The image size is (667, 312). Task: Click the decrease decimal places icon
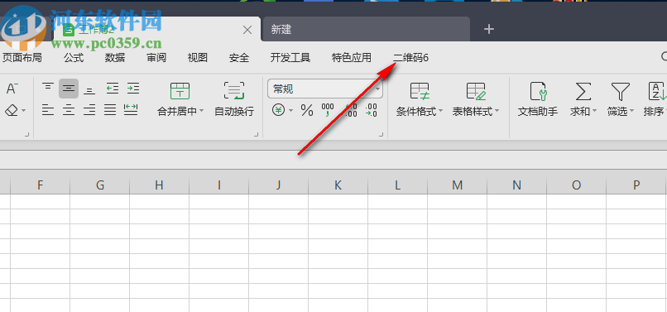[372, 110]
